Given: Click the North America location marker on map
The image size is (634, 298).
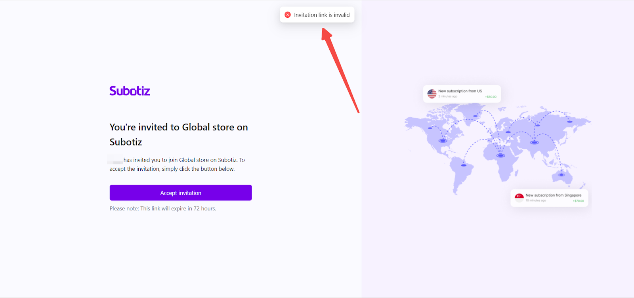Looking at the screenshot, I should pyautogui.click(x=443, y=141).
